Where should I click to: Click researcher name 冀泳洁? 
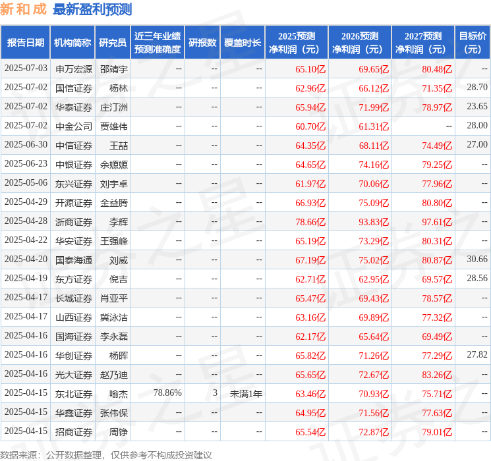coord(114,317)
